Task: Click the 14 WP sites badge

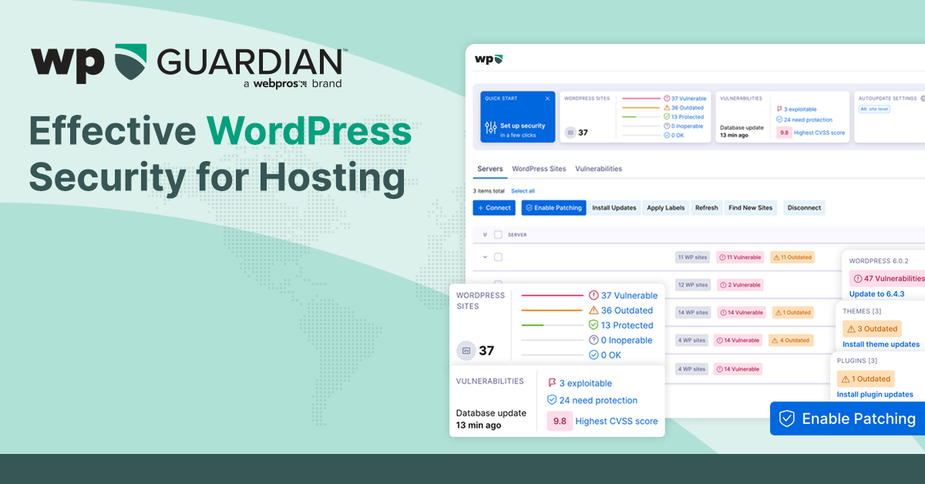Action: [692, 313]
